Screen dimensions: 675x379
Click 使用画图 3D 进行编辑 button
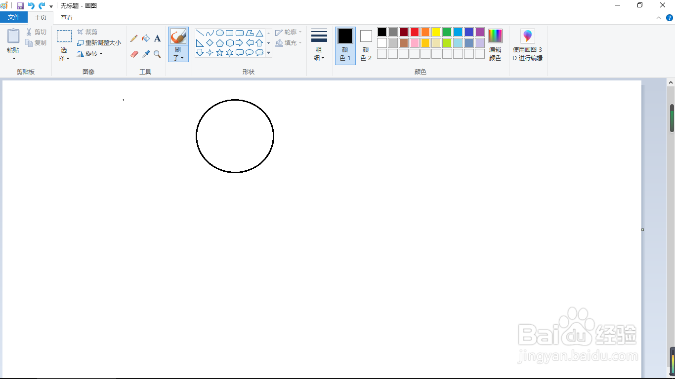click(528, 44)
